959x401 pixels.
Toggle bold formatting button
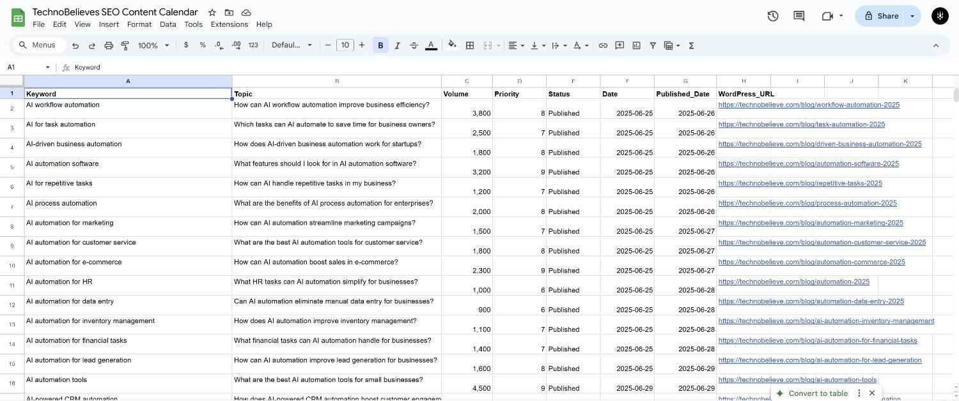click(x=380, y=45)
